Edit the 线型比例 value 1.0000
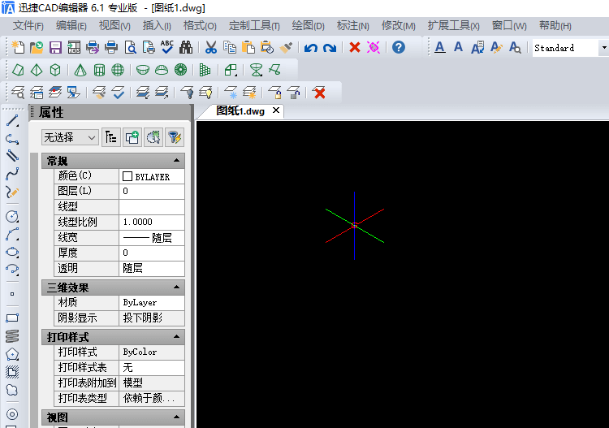The image size is (609, 428). click(152, 223)
